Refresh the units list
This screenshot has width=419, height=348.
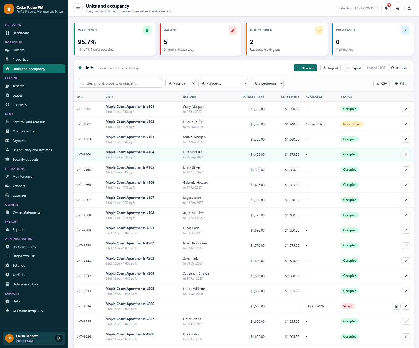tap(399, 68)
